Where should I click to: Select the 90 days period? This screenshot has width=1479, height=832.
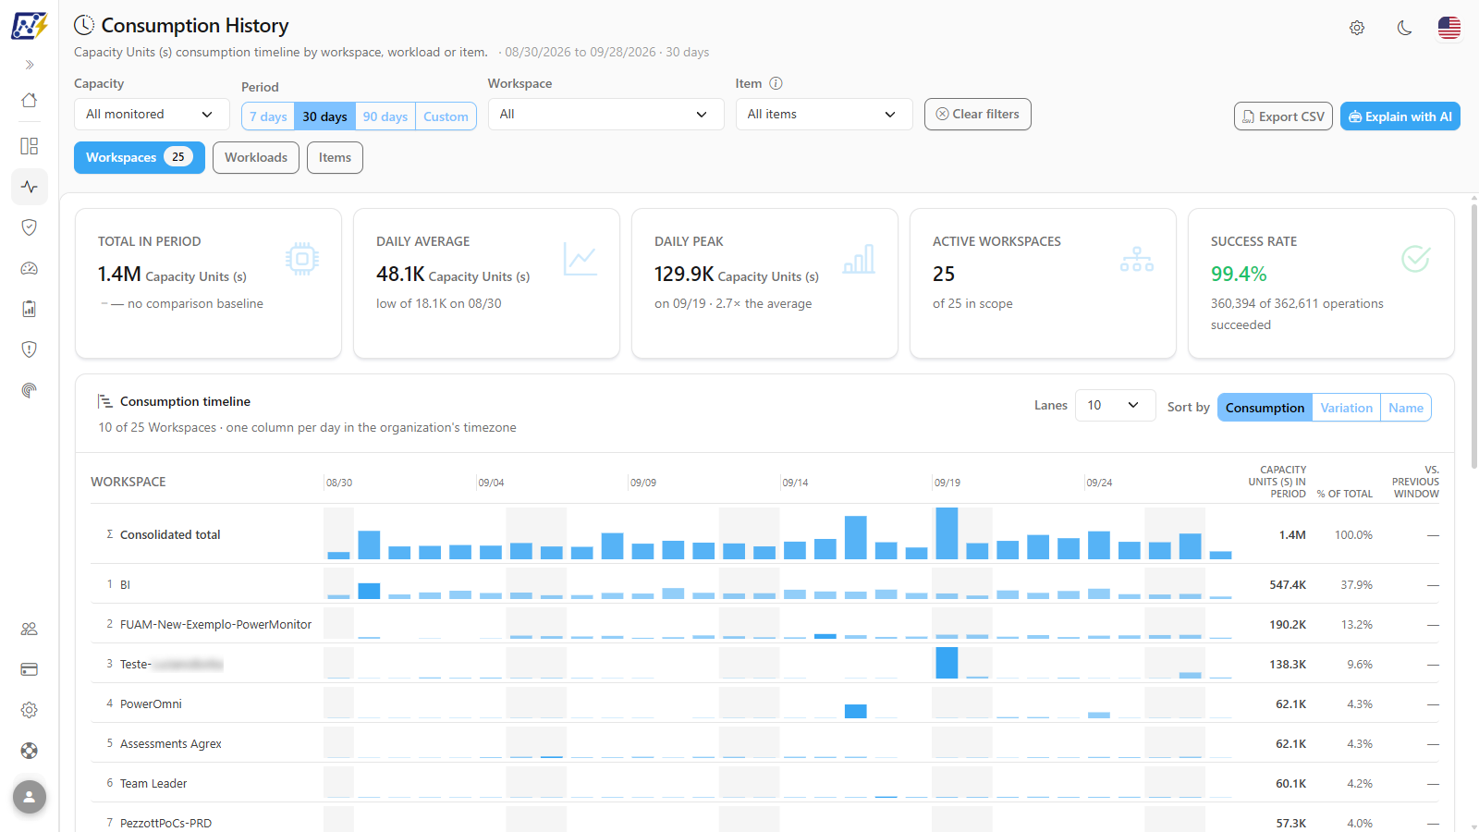tap(385, 116)
